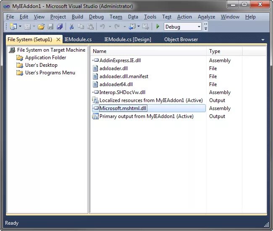Click the Application Folder icon

coord(19,58)
